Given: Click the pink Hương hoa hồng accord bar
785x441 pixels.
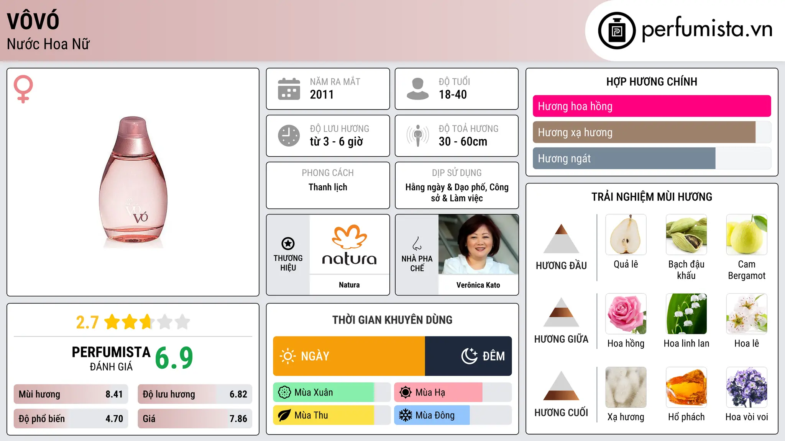Looking at the screenshot, I should point(652,106).
